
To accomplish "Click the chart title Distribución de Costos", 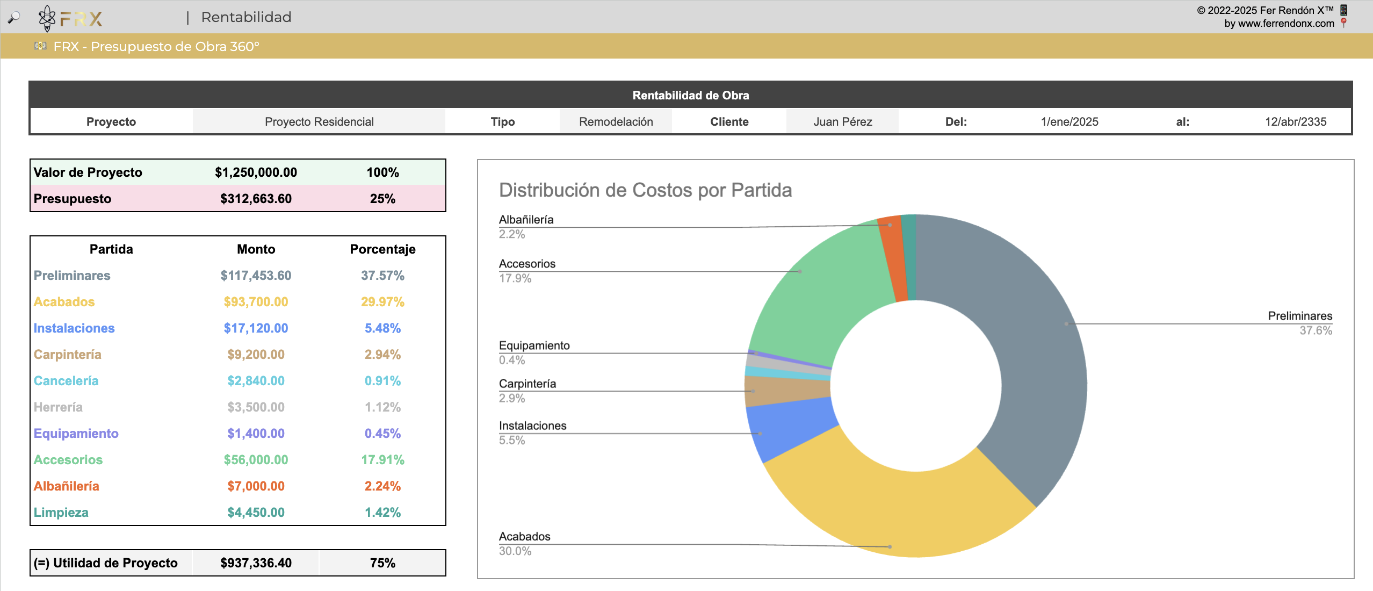I will tap(645, 190).
